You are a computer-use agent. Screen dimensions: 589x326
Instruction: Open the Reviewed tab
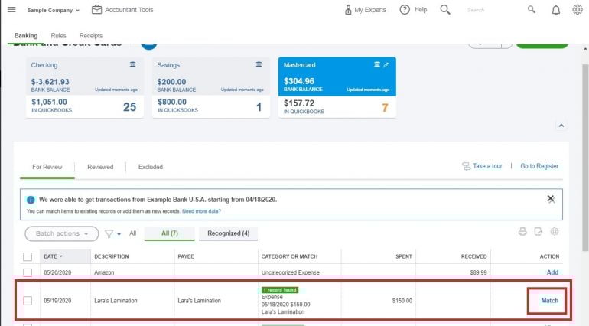(x=100, y=166)
